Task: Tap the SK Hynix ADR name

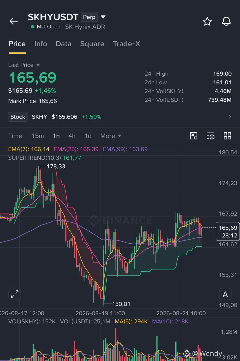Action: pyautogui.click(x=85, y=27)
